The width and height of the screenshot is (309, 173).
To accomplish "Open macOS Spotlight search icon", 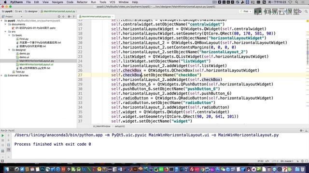I will (x=296, y=2).
